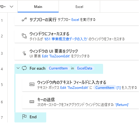Click the Edit 'TssZoomEdit' link in step 3

[x=56, y=56]
